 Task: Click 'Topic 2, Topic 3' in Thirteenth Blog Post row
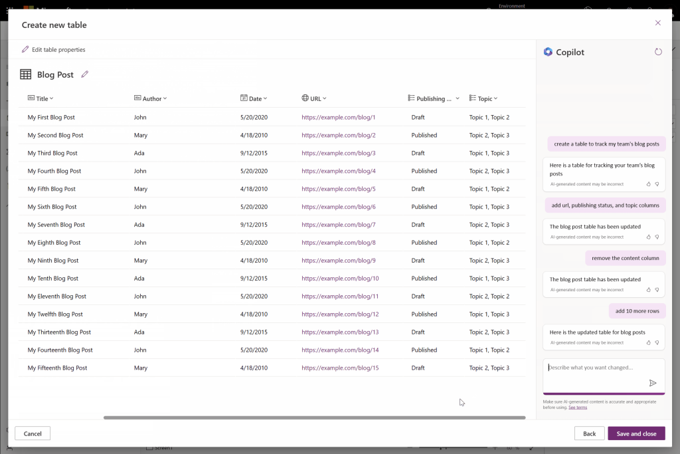click(489, 332)
